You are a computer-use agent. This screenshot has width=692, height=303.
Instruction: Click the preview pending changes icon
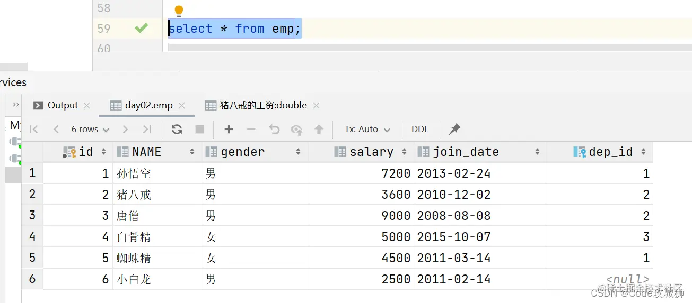296,130
